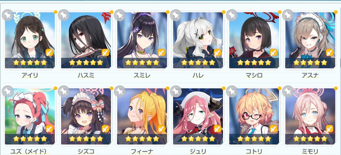The image size is (341, 155).
Task: Click the pin icon on アスナ's card
Action: pyautogui.click(x=288, y=15)
